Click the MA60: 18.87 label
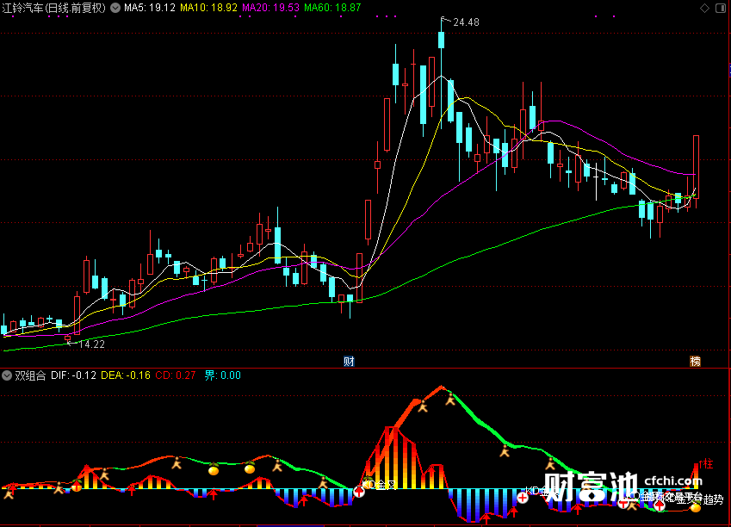This screenshot has width=731, height=527. (x=332, y=8)
